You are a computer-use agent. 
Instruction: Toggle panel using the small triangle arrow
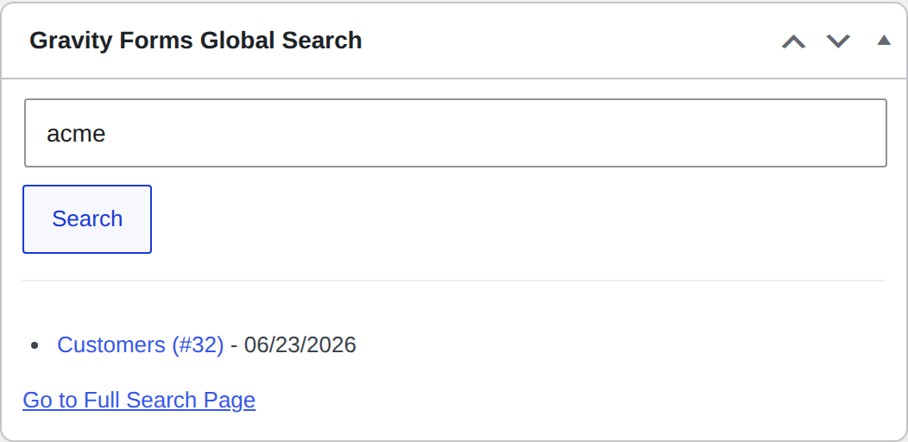[884, 40]
